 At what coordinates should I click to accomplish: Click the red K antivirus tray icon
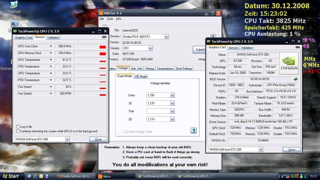click(297, 176)
